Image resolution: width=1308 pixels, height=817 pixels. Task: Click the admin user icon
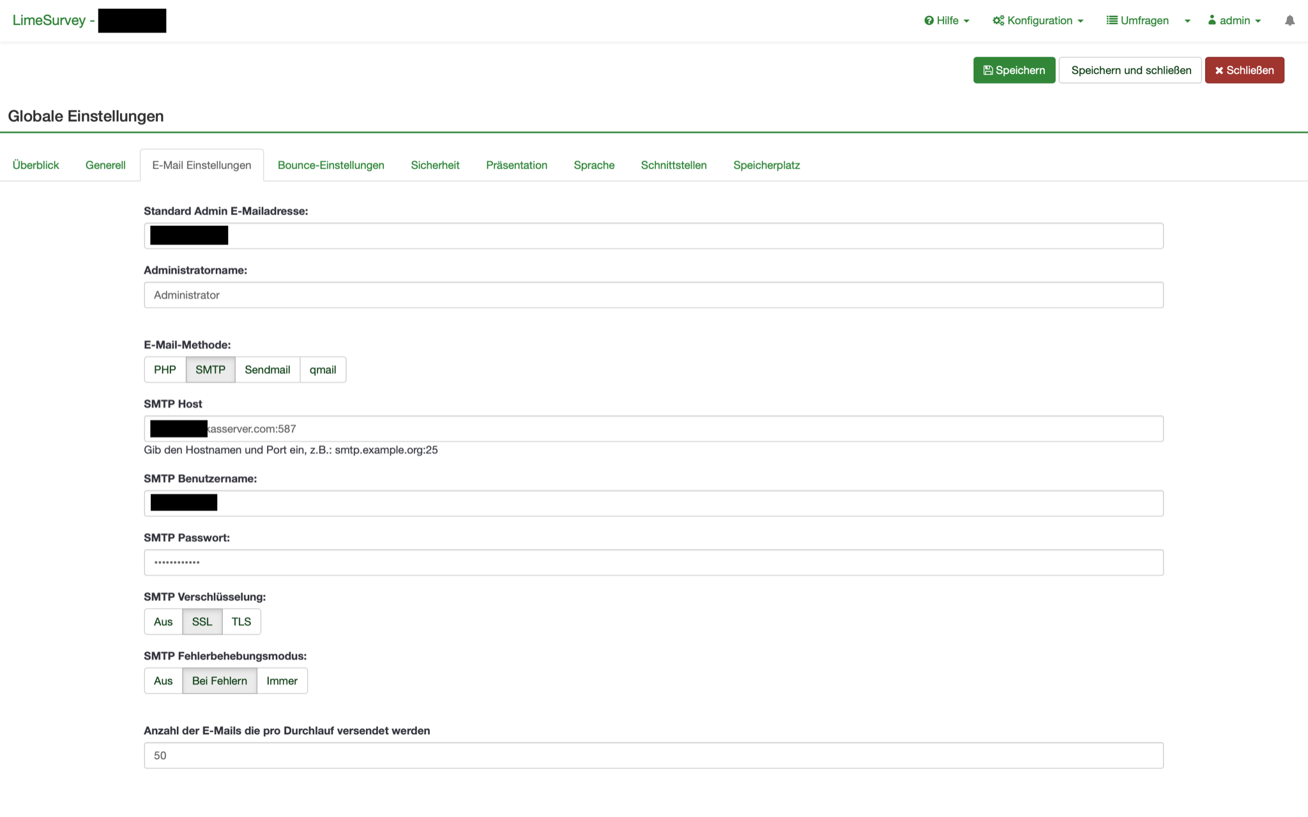(1212, 20)
